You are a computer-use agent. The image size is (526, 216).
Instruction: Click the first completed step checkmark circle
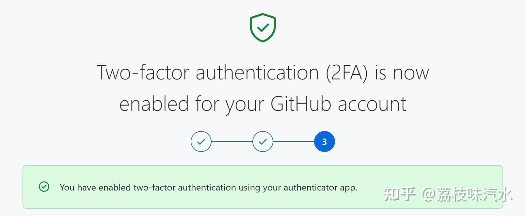(201, 141)
